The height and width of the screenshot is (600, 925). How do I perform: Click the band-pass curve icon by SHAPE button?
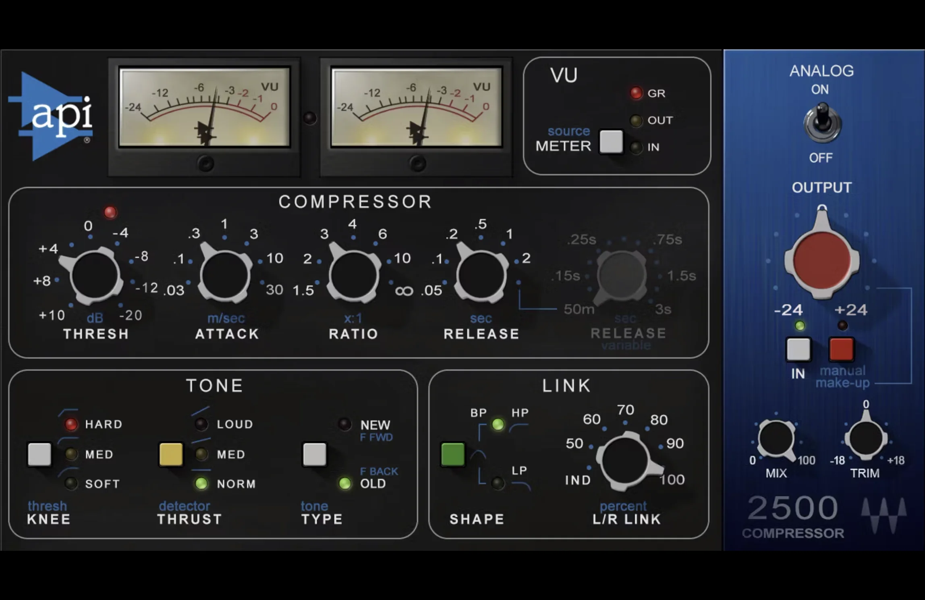(x=478, y=455)
